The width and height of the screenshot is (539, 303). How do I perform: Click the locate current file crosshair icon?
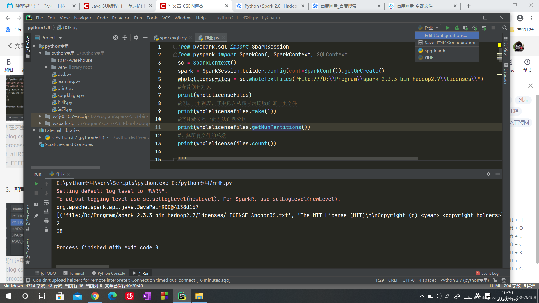pyautogui.click(x=115, y=38)
